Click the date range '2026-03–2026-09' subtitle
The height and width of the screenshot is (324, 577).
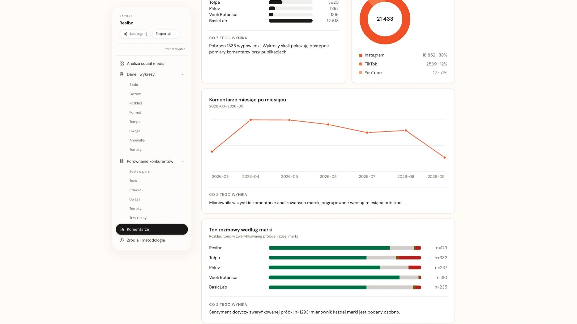coord(226,106)
